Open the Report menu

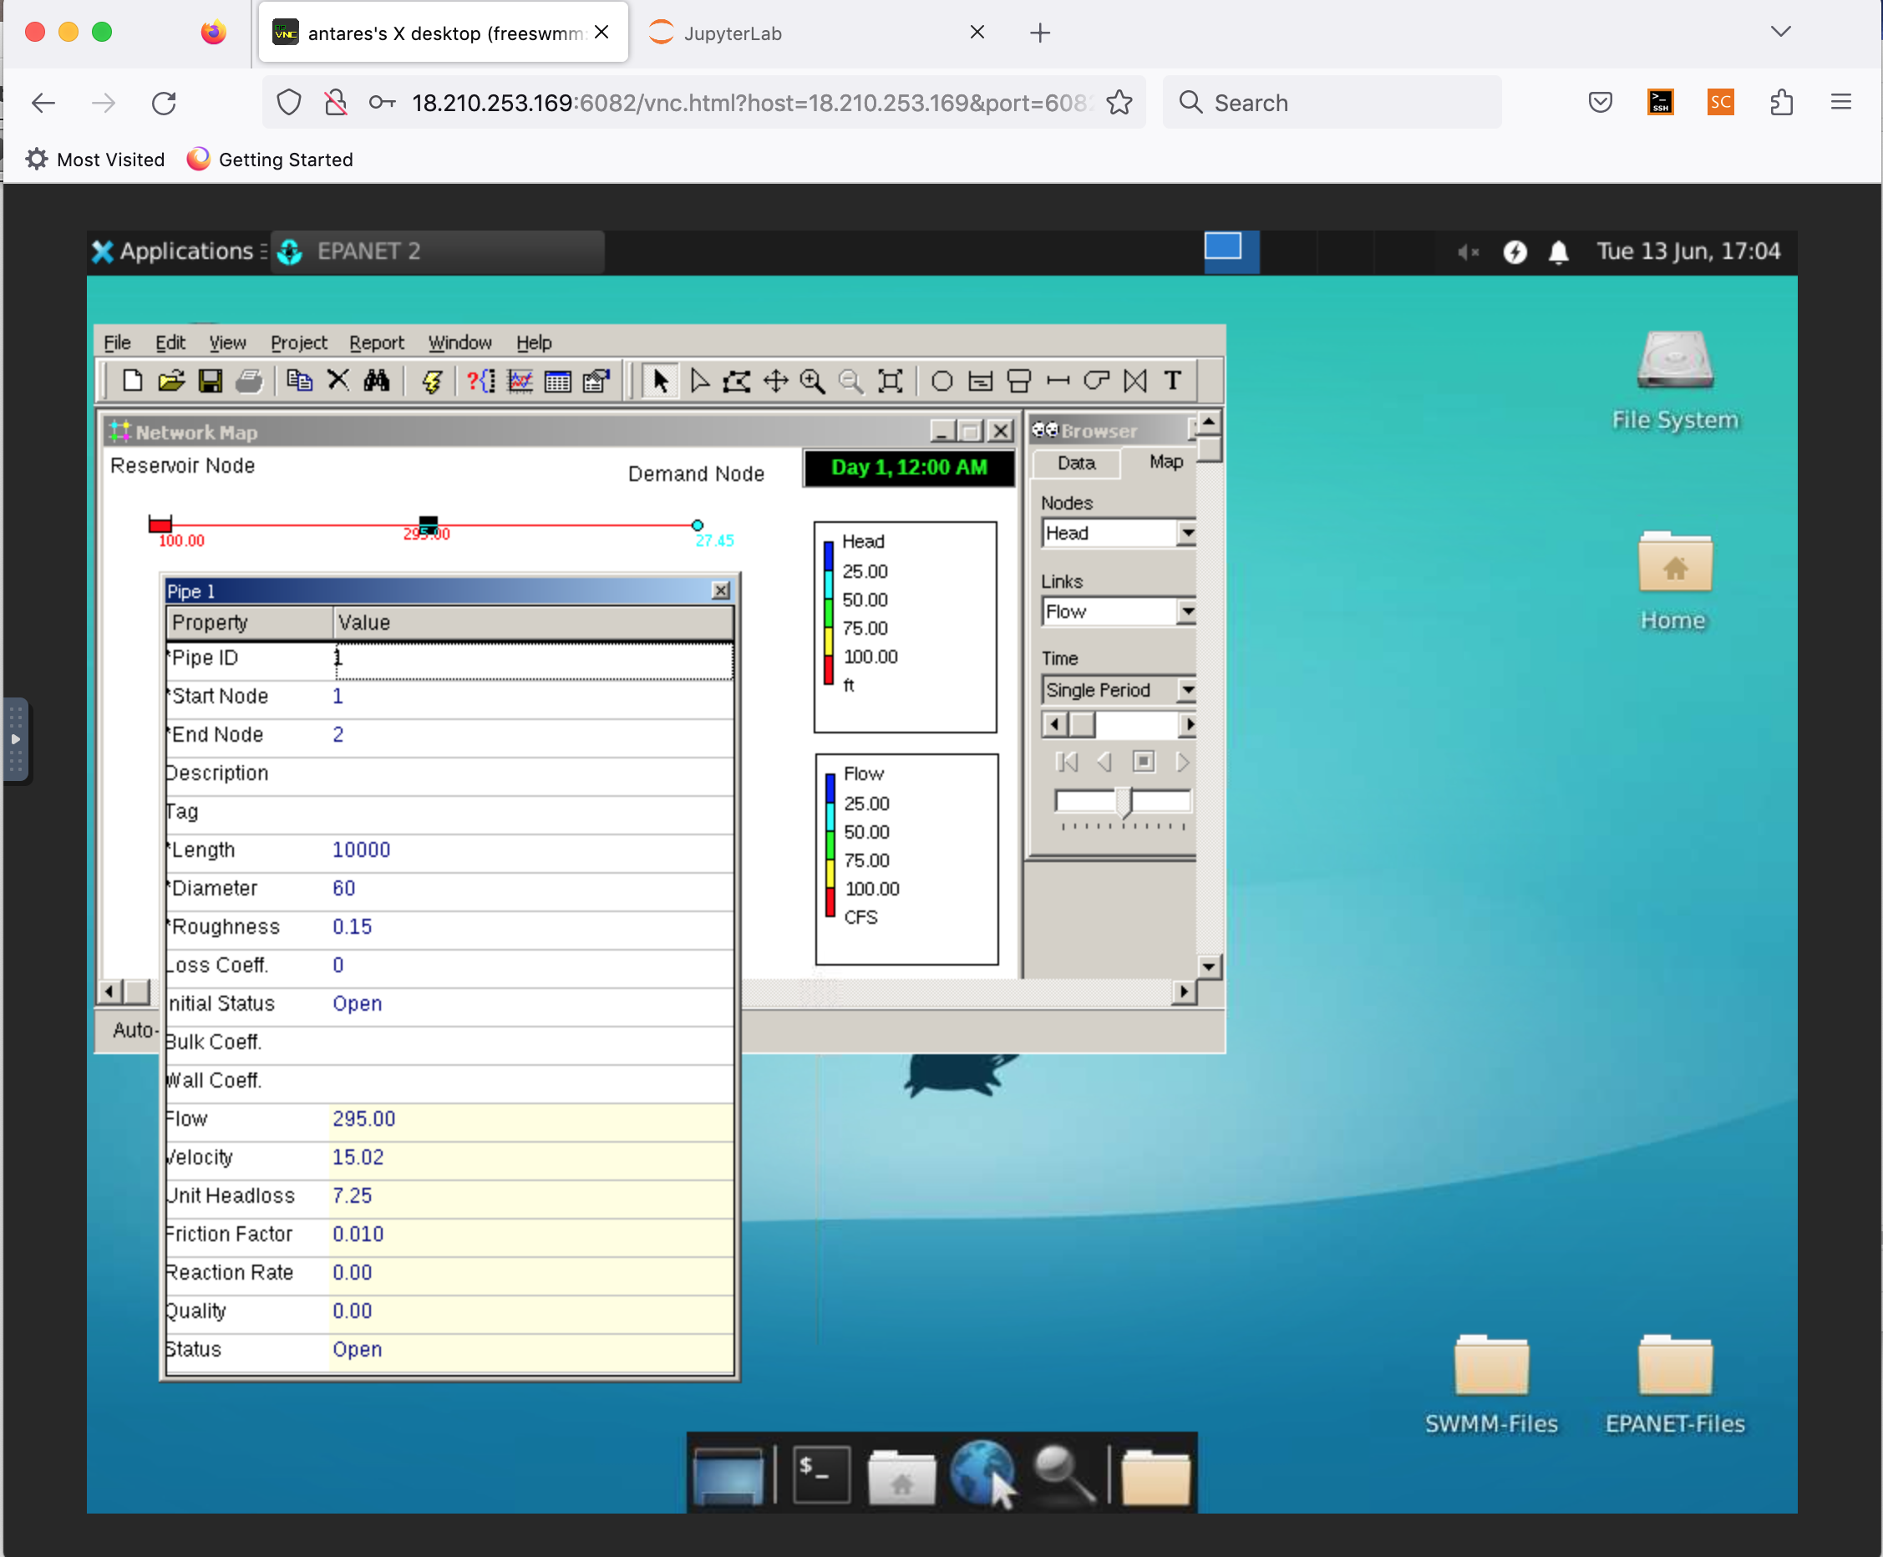coord(377,342)
